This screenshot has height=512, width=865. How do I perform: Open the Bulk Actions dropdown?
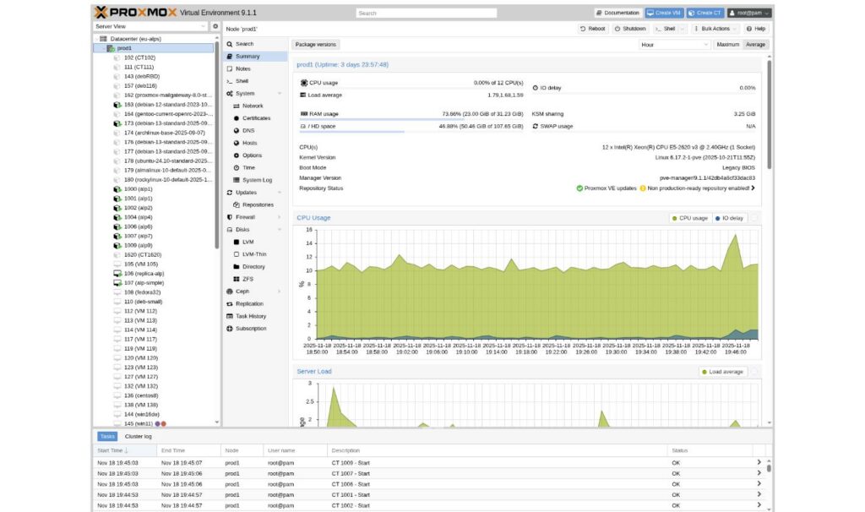coord(715,29)
